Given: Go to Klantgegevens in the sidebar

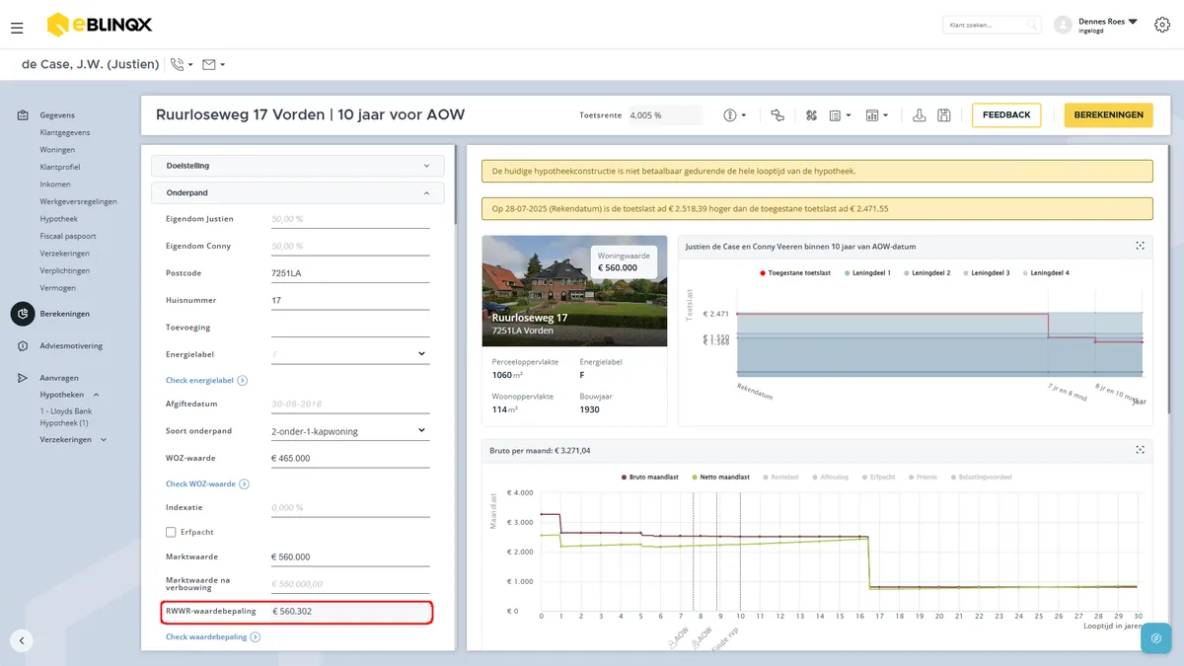Looking at the screenshot, I should pos(65,132).
